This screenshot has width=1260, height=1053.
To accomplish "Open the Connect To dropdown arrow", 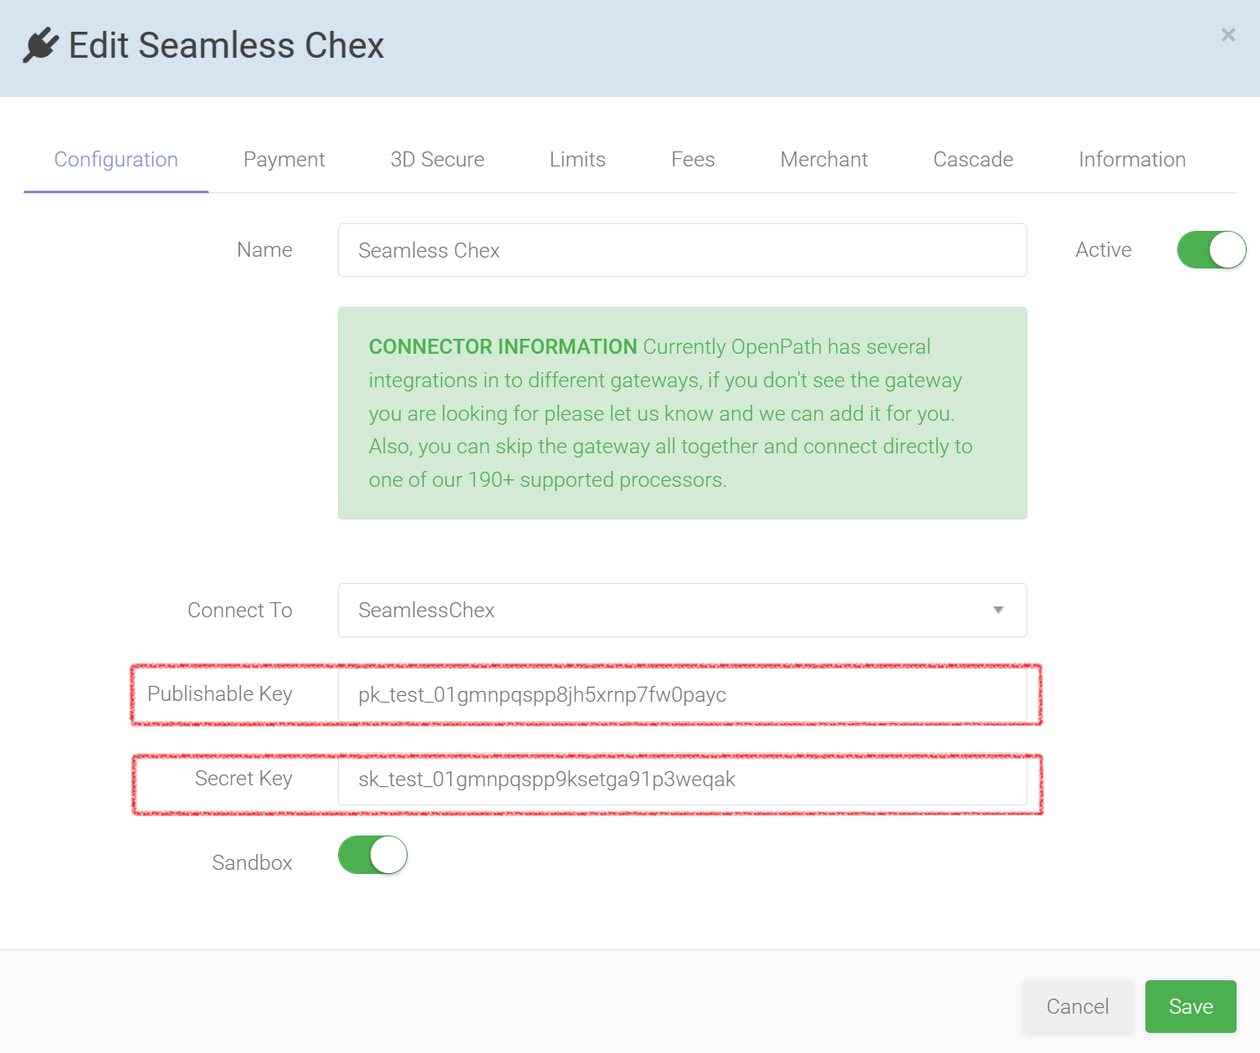I will 997,610.
